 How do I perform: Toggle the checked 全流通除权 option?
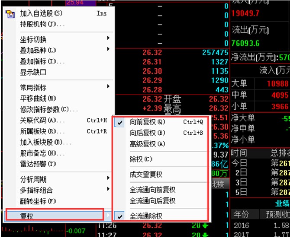coord(146,216)
